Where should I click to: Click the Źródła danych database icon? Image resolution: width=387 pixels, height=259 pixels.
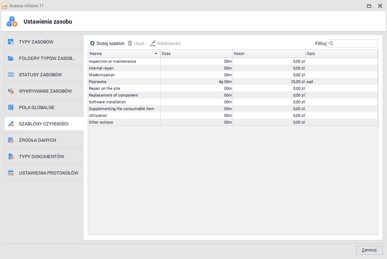[x=11, y=140]
